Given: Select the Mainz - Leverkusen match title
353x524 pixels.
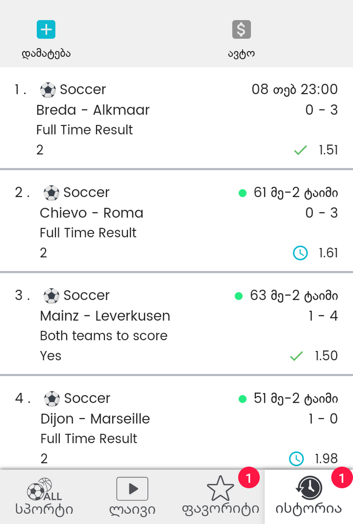Looking at the screenshot, I should pyautogui.click(x=105, y=316).
